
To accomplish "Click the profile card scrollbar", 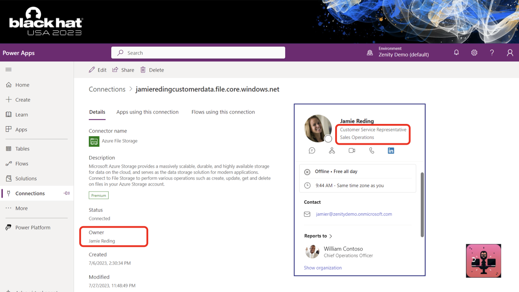I will click(x=422, y=205).
